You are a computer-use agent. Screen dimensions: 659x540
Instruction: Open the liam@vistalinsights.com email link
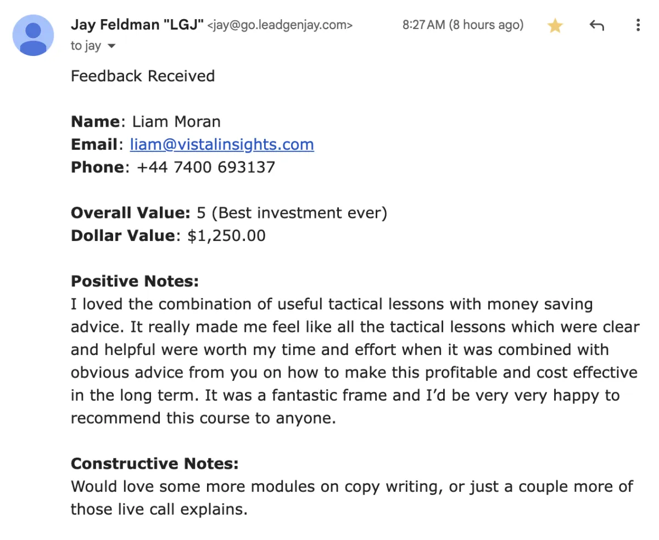(222, 144)
